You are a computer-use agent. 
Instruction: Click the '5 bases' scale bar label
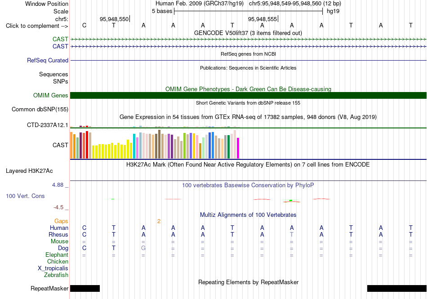click(x=162, y=11)
